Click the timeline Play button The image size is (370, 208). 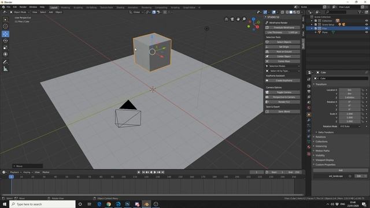coord(155,172)
